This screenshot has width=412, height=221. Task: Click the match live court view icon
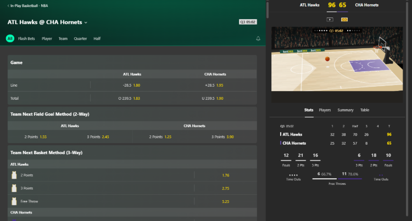[344, 19]
